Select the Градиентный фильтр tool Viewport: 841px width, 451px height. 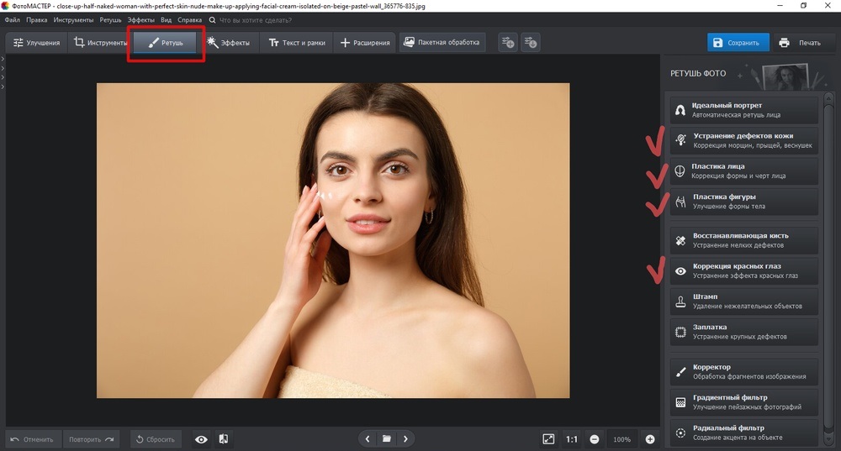743,402
